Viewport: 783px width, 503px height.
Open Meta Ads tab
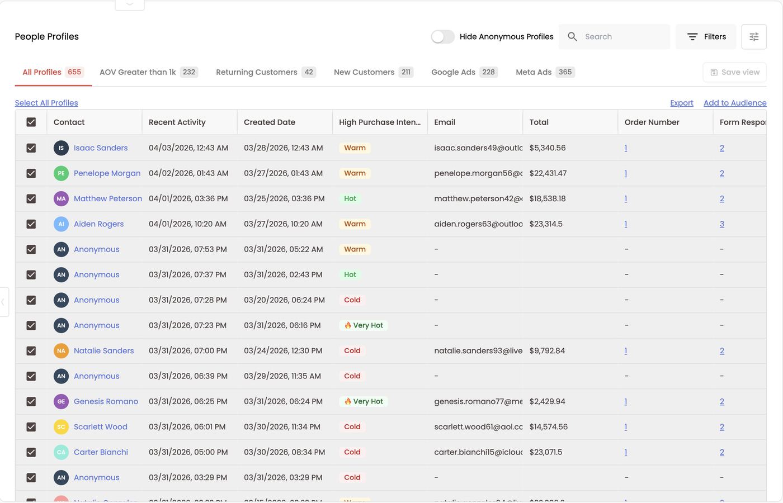click(545, 72)
